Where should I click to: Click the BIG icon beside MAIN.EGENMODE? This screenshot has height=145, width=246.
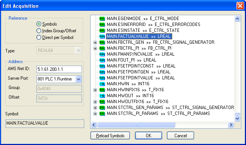(102, 19)
